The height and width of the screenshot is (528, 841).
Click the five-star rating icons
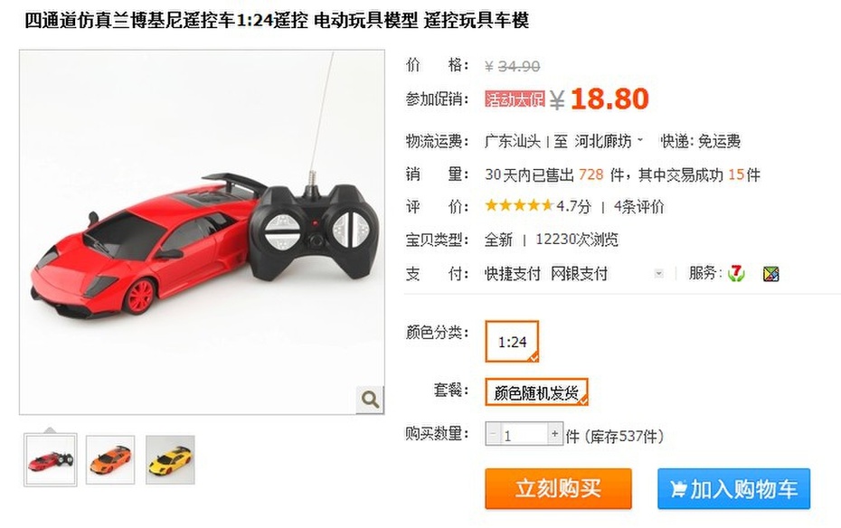[x=519, y=206]
